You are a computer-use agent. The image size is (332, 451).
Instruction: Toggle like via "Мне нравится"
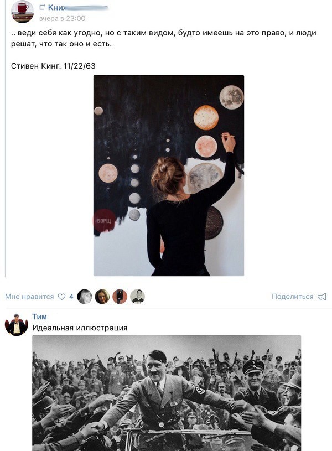click(29, 297)
